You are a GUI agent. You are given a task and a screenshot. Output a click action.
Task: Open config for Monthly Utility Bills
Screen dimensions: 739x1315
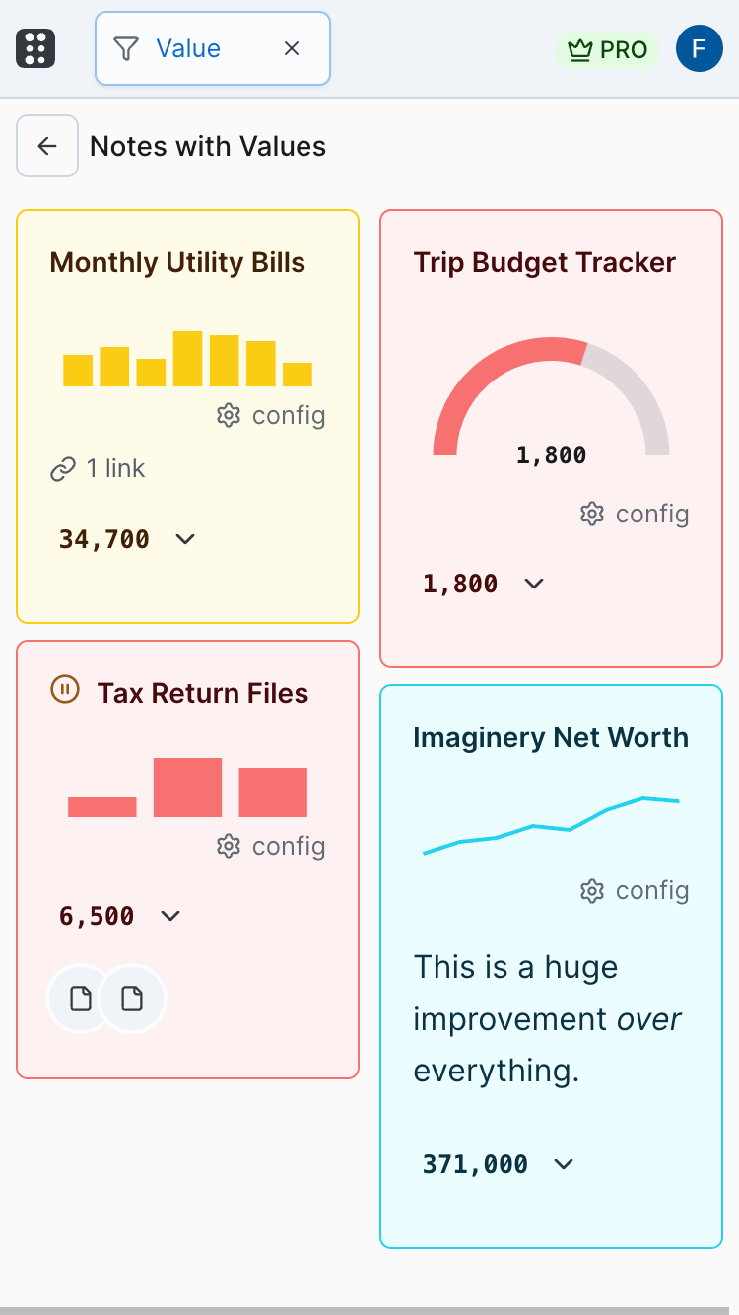269,415
